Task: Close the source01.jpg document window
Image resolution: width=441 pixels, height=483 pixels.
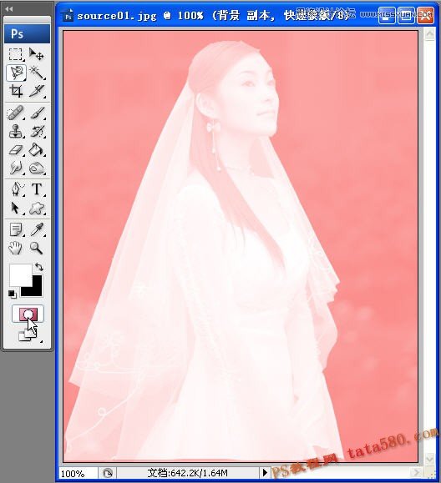Action: [x=426, y=15]
